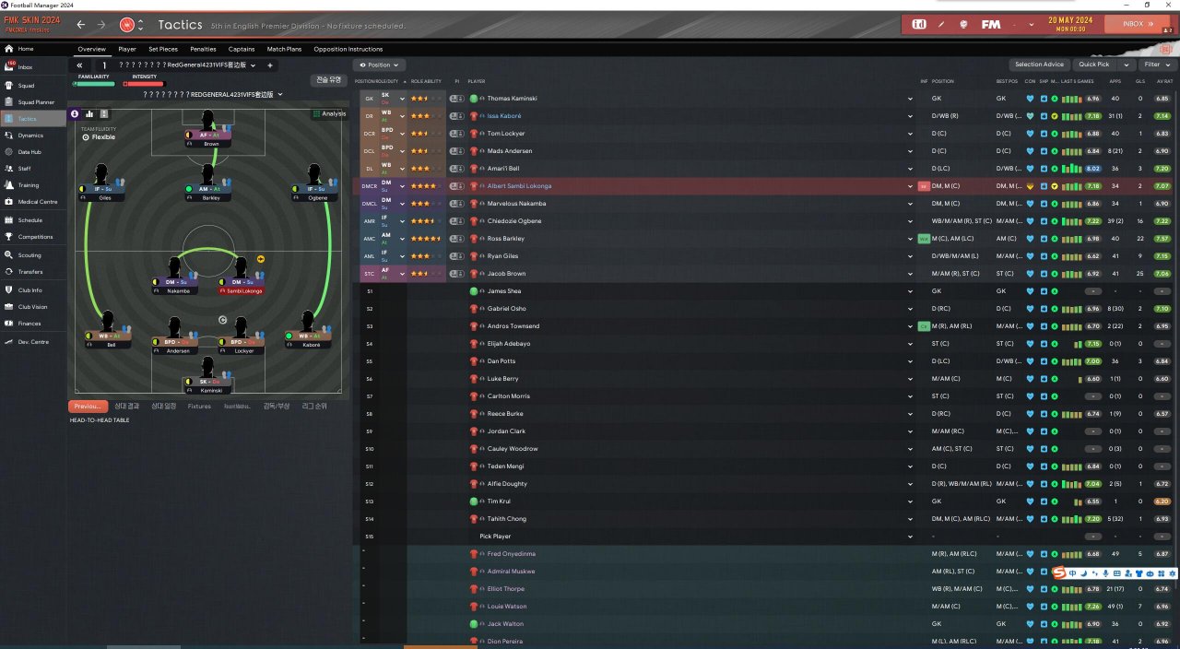This screenshot has width=1180, height=649.
Task: Click the FM logo menu
Action: (991, 24)
